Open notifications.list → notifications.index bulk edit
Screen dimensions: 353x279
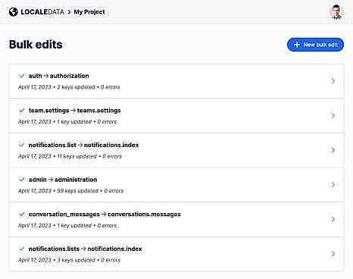tap(176, 150)
